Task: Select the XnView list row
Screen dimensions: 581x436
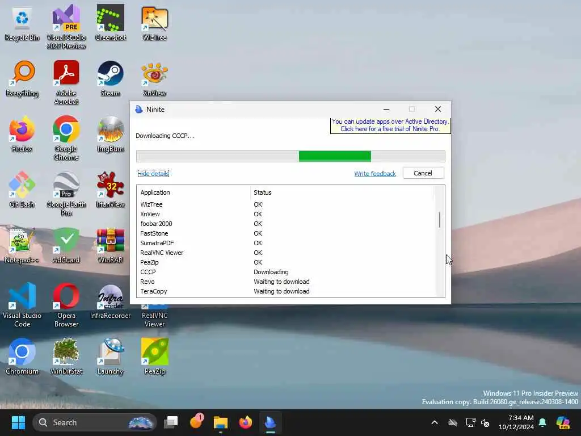Action: click(285, 214)
